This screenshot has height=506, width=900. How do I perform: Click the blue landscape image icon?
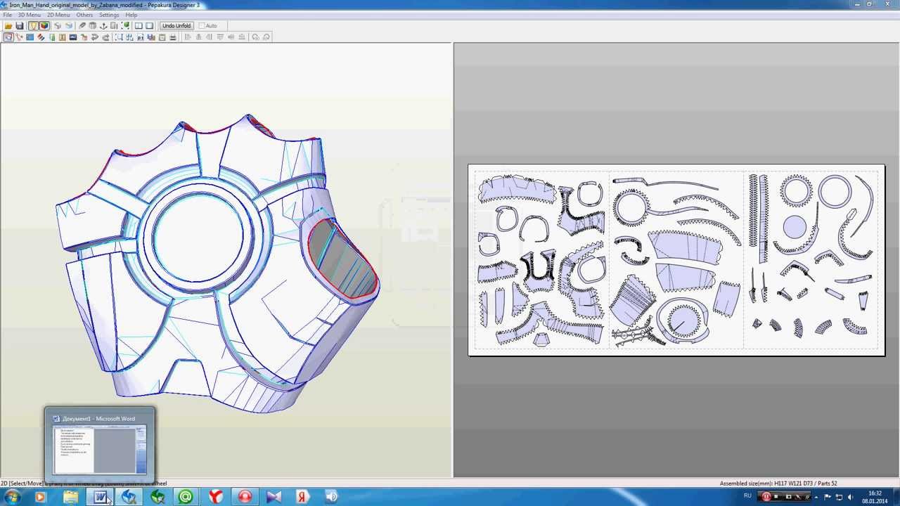[73, 37]
